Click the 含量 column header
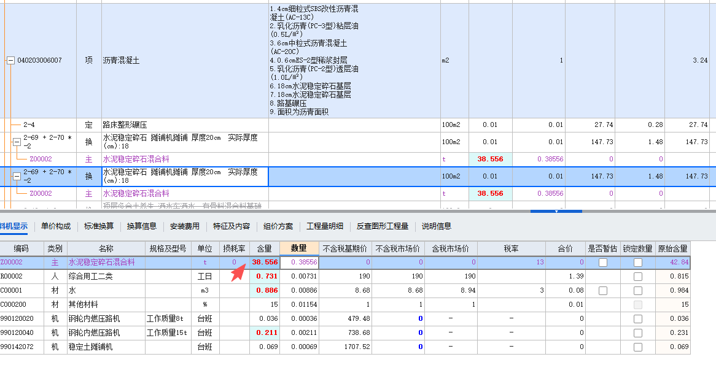Screen dimensions: 716x384 [x=265, y=248]
